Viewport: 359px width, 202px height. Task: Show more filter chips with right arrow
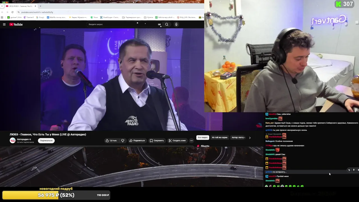point(250,138)
